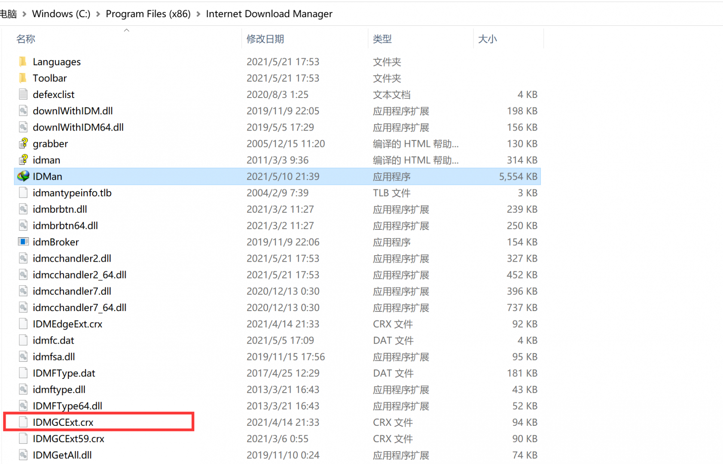723x464 pixels.
Task: Click the idmBroker application icon
Action: [23, 242]
